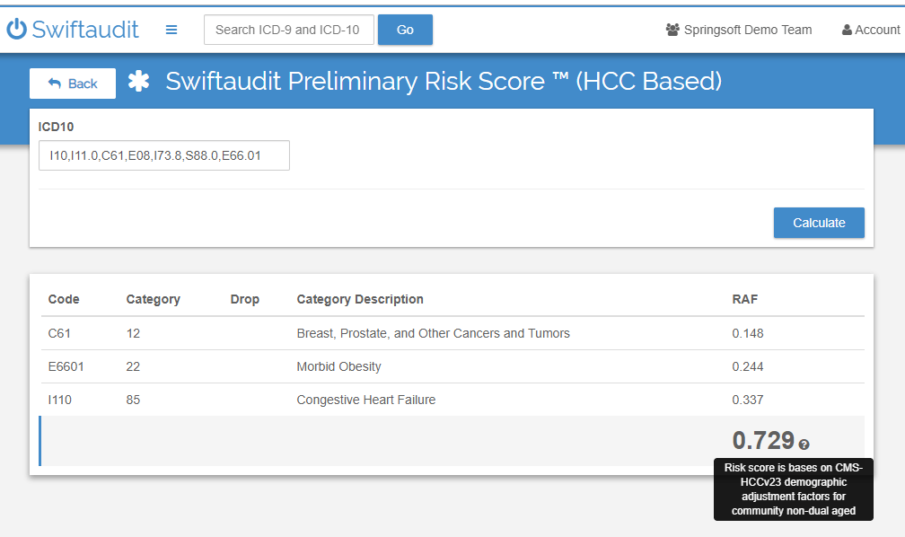Click the Calculate button

(x=819, y=223)
